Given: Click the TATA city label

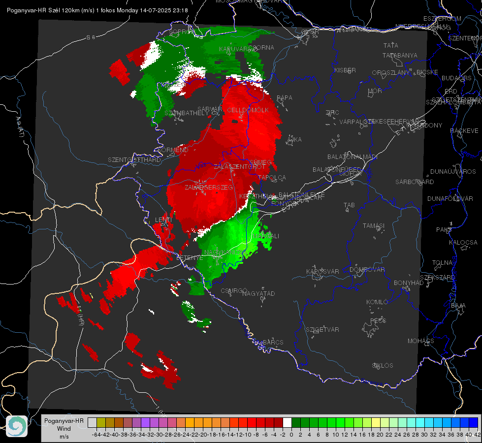Looking at the screenshot, I should click(391, 45).
